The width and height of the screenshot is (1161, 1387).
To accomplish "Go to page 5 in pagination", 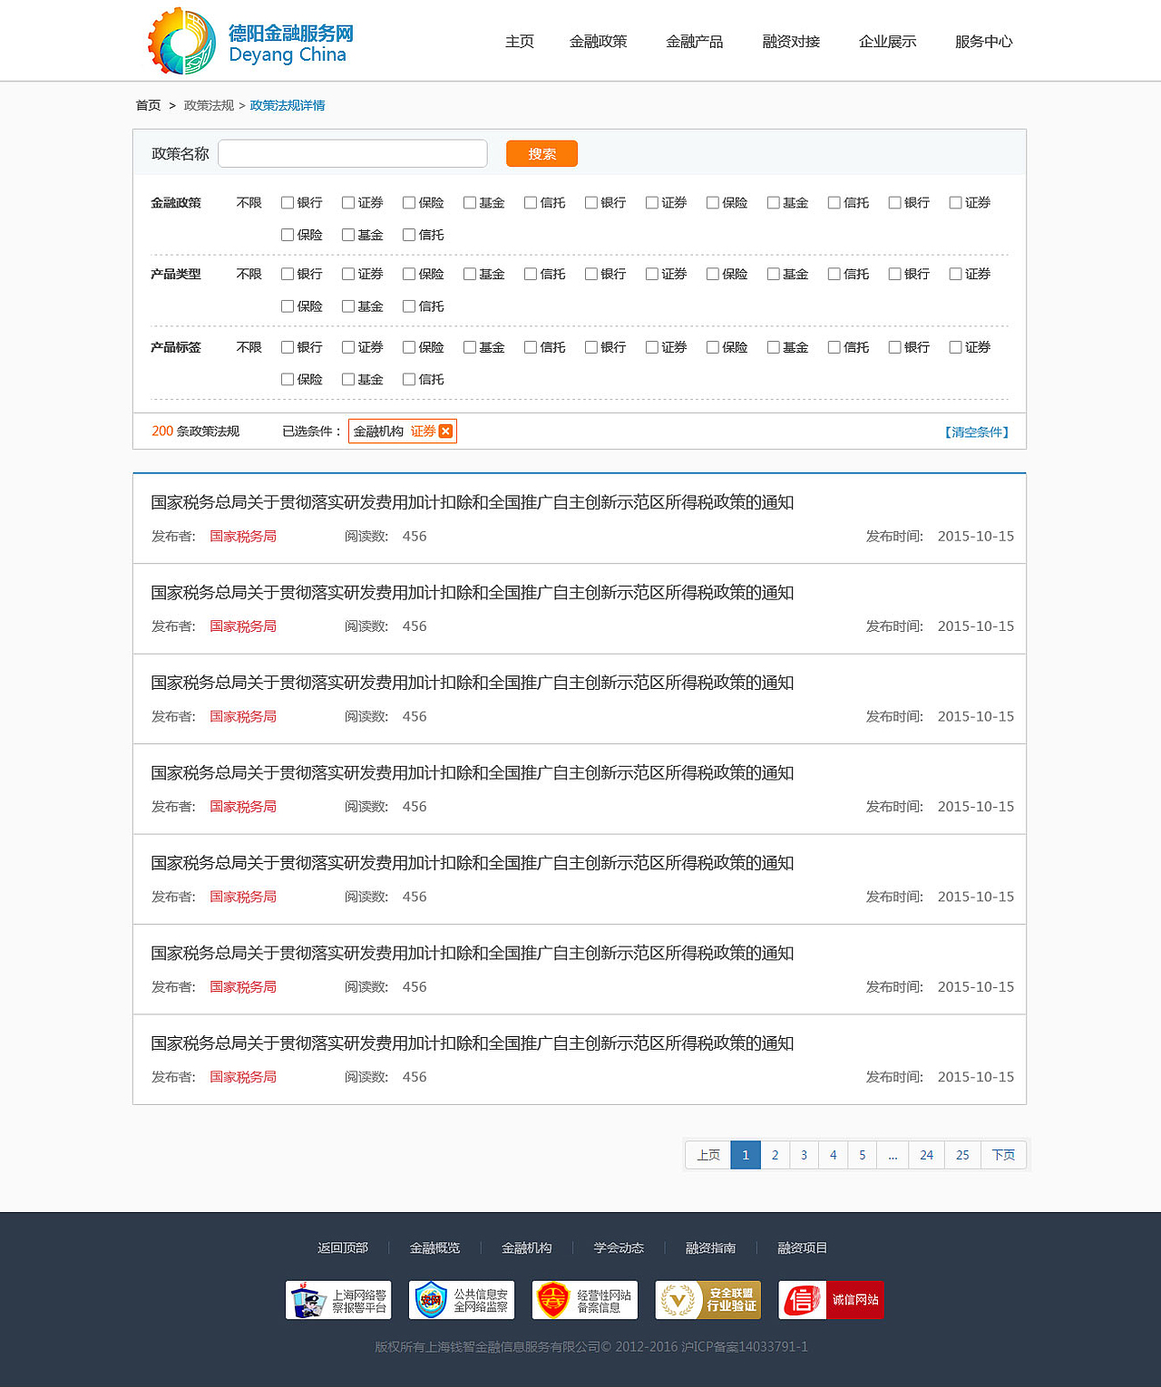I will tap(863, 1155).
